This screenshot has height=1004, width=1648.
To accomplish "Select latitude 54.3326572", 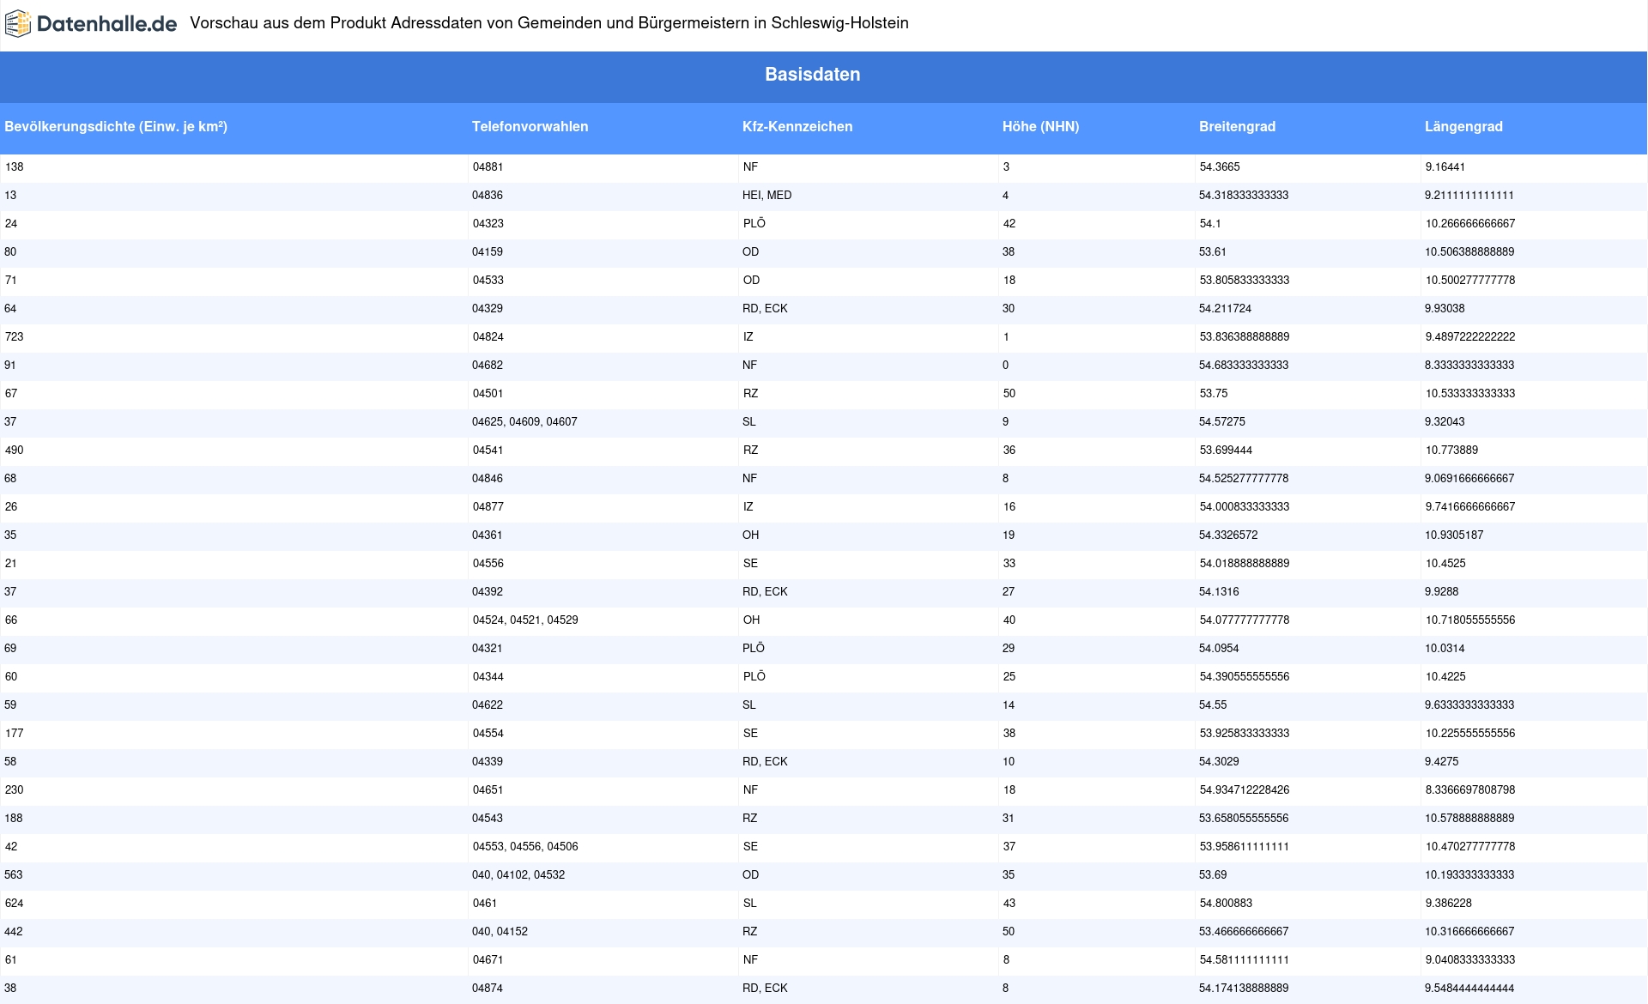I will coord(1228,535).
